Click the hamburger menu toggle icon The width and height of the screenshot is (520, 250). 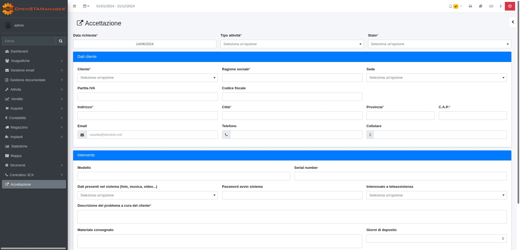[74, 6]
